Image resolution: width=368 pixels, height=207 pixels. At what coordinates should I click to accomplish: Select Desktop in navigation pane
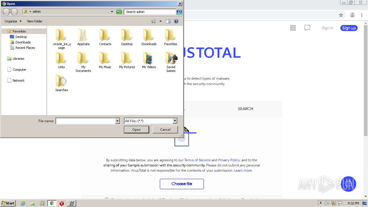21,37
